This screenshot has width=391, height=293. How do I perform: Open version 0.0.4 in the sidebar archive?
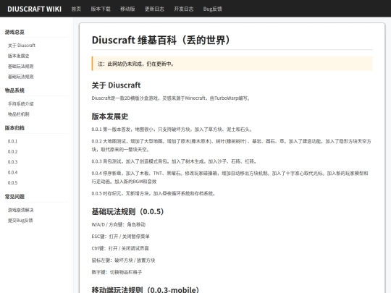[x=12, y=172]
